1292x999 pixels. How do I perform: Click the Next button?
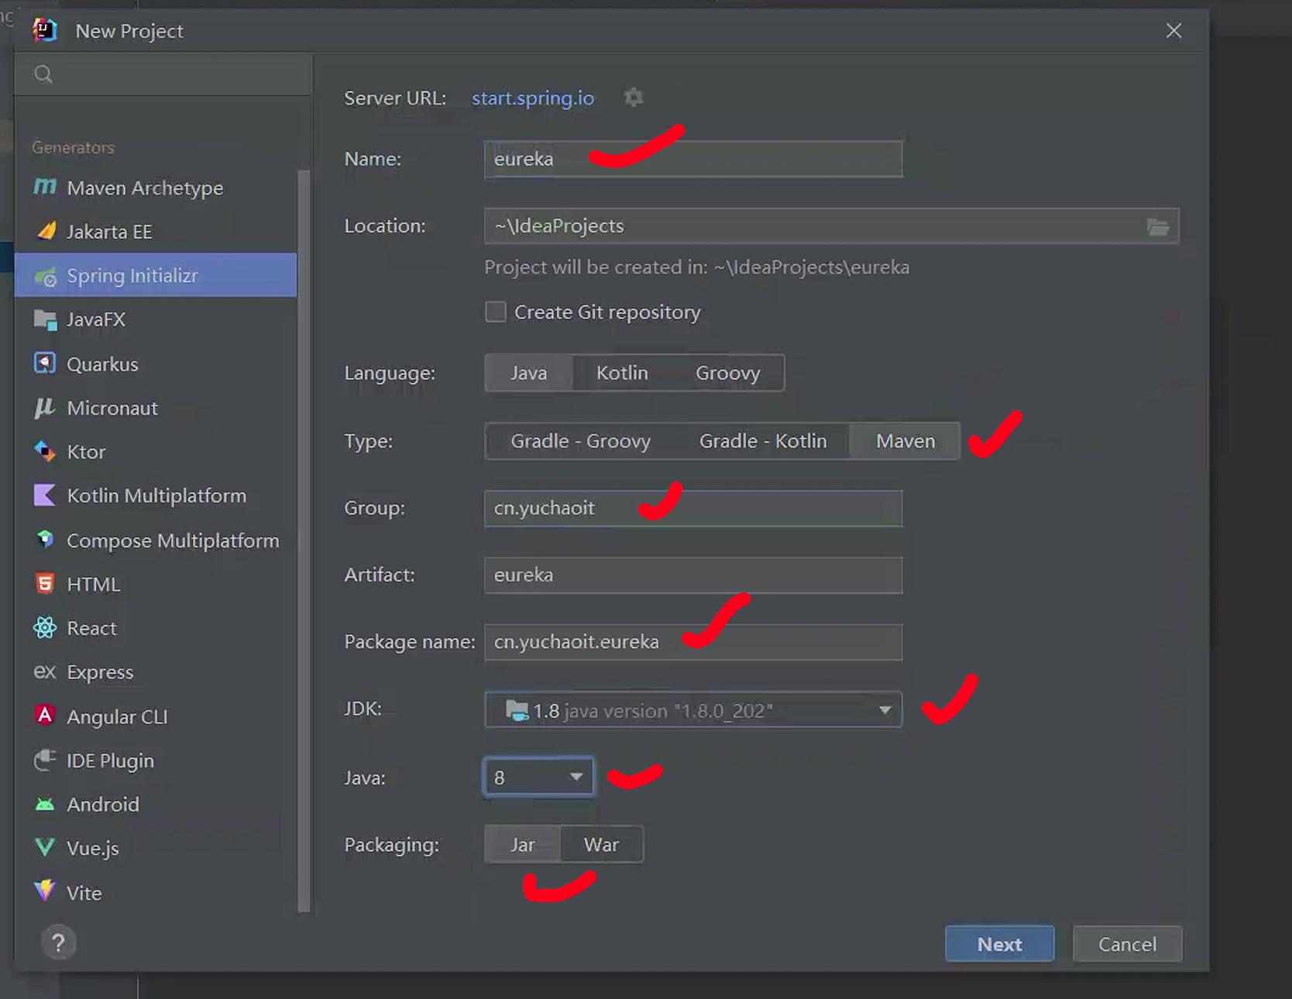999,944
